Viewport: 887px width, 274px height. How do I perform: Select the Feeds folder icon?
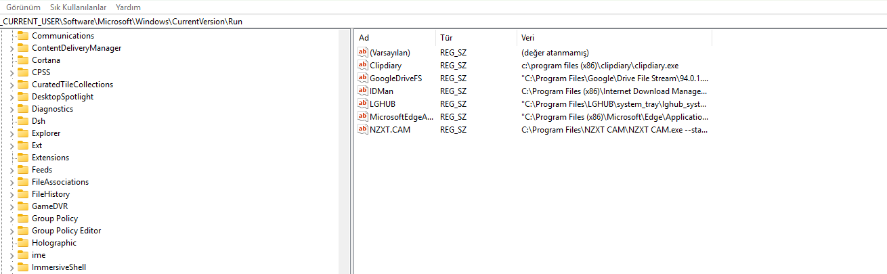22,170
